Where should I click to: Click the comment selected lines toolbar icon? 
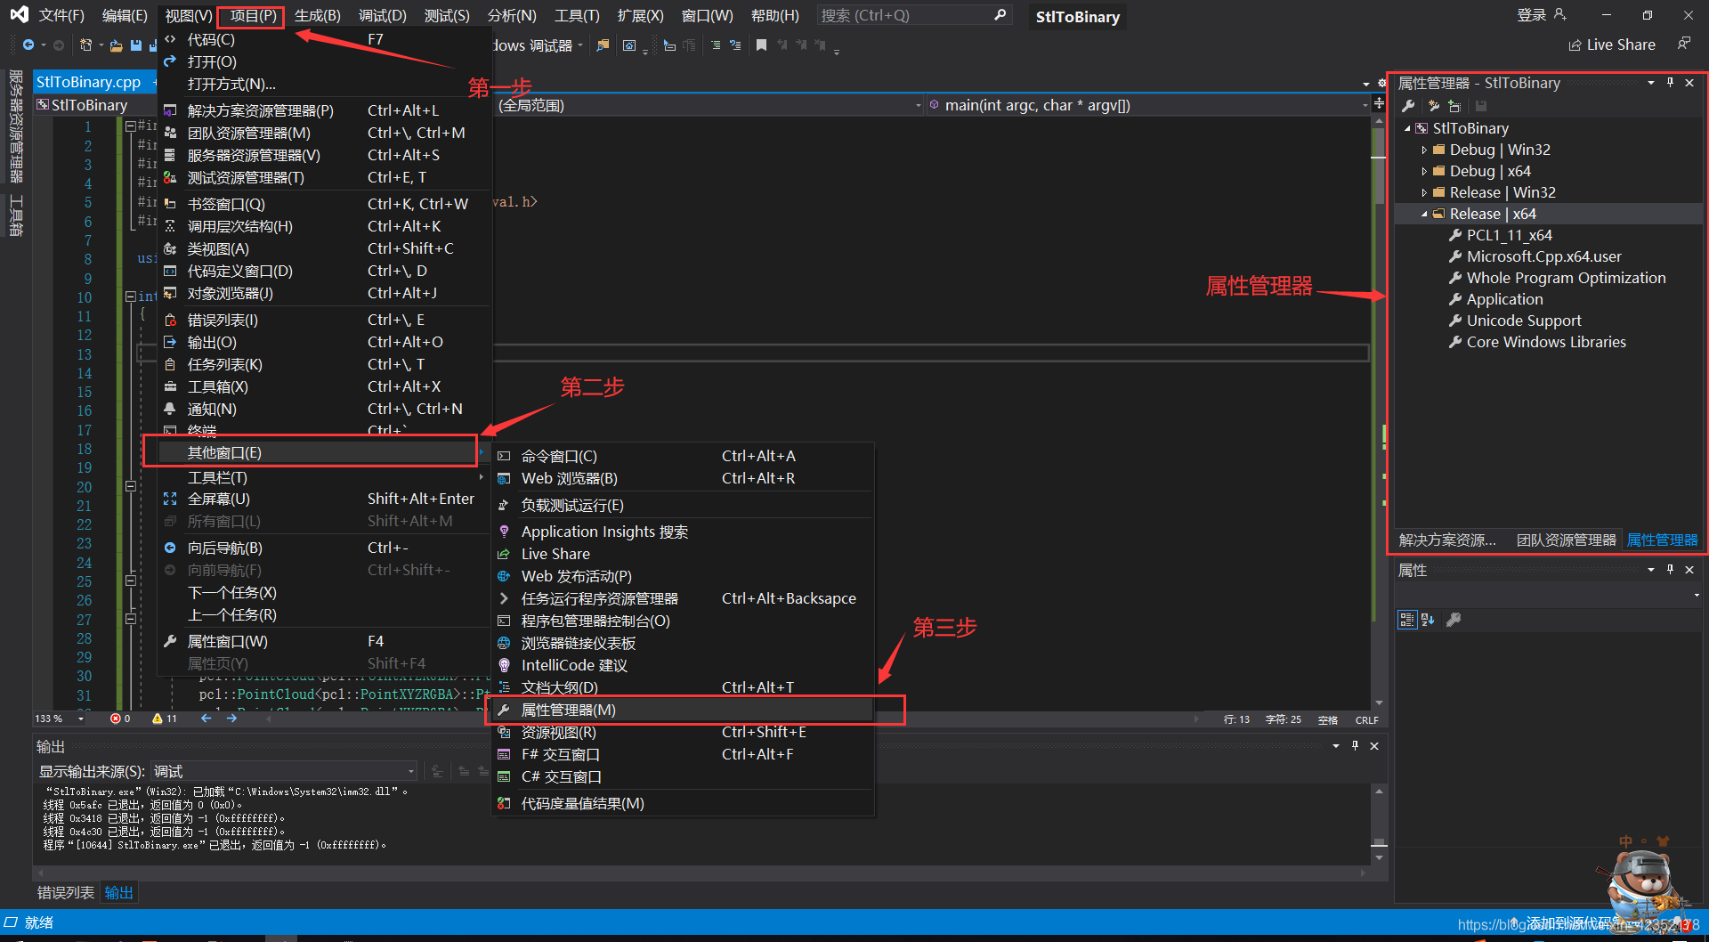(716, 45)
